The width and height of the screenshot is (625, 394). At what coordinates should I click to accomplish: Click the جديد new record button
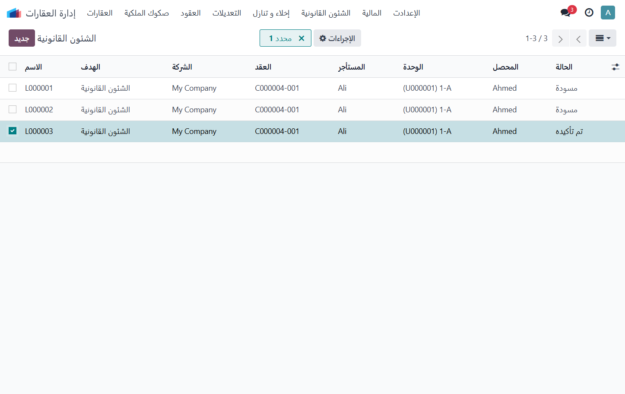[x=22, y=38]
